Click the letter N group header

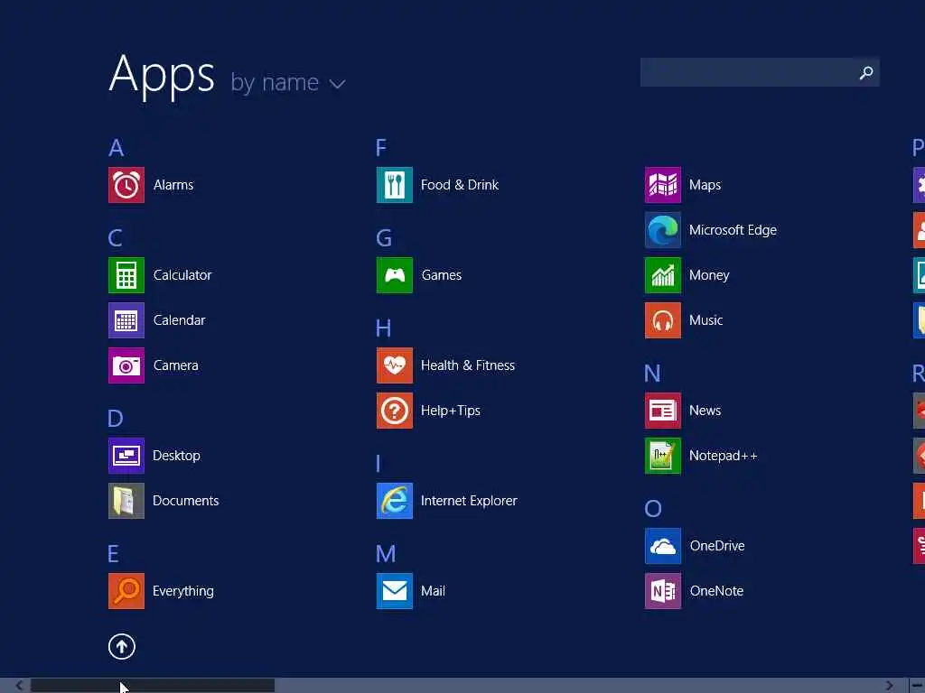(x=652, y=374)
